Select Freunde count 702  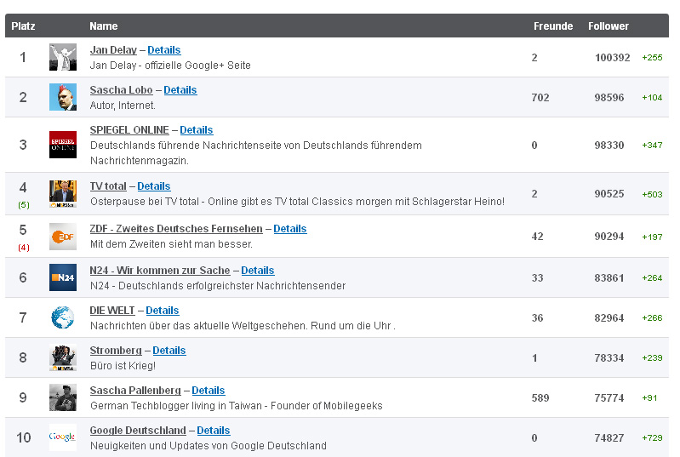click(x=540, y=97)
